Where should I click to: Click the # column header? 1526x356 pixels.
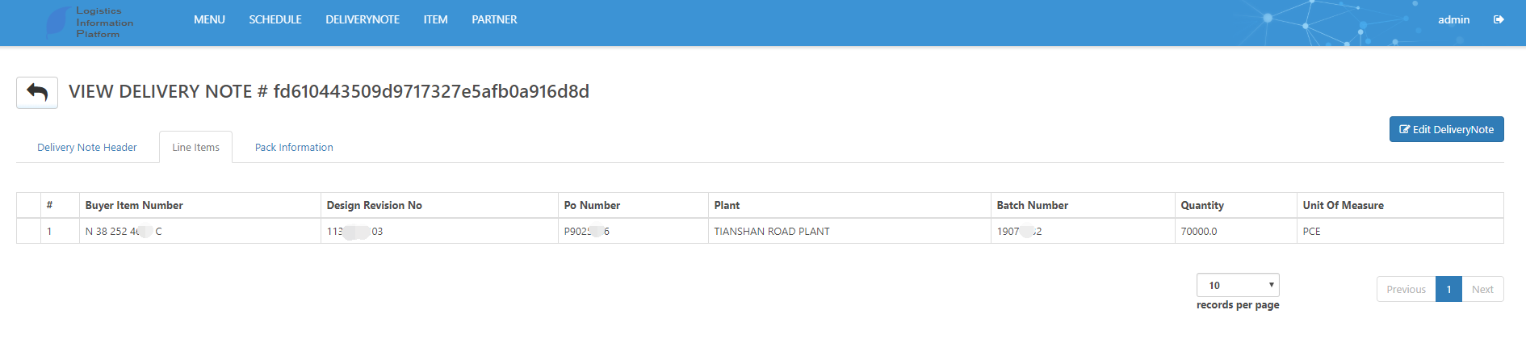tap(60, 205)
